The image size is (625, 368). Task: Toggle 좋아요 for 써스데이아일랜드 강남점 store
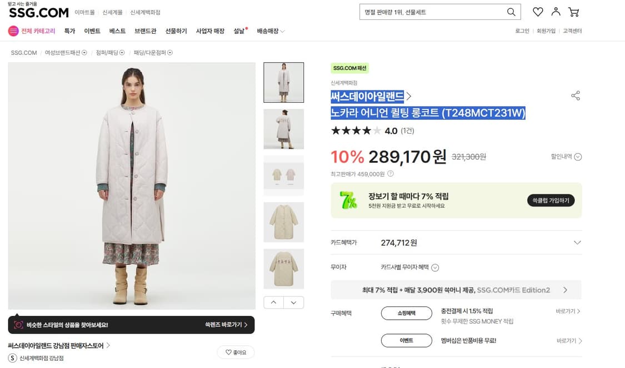(236, 352)
